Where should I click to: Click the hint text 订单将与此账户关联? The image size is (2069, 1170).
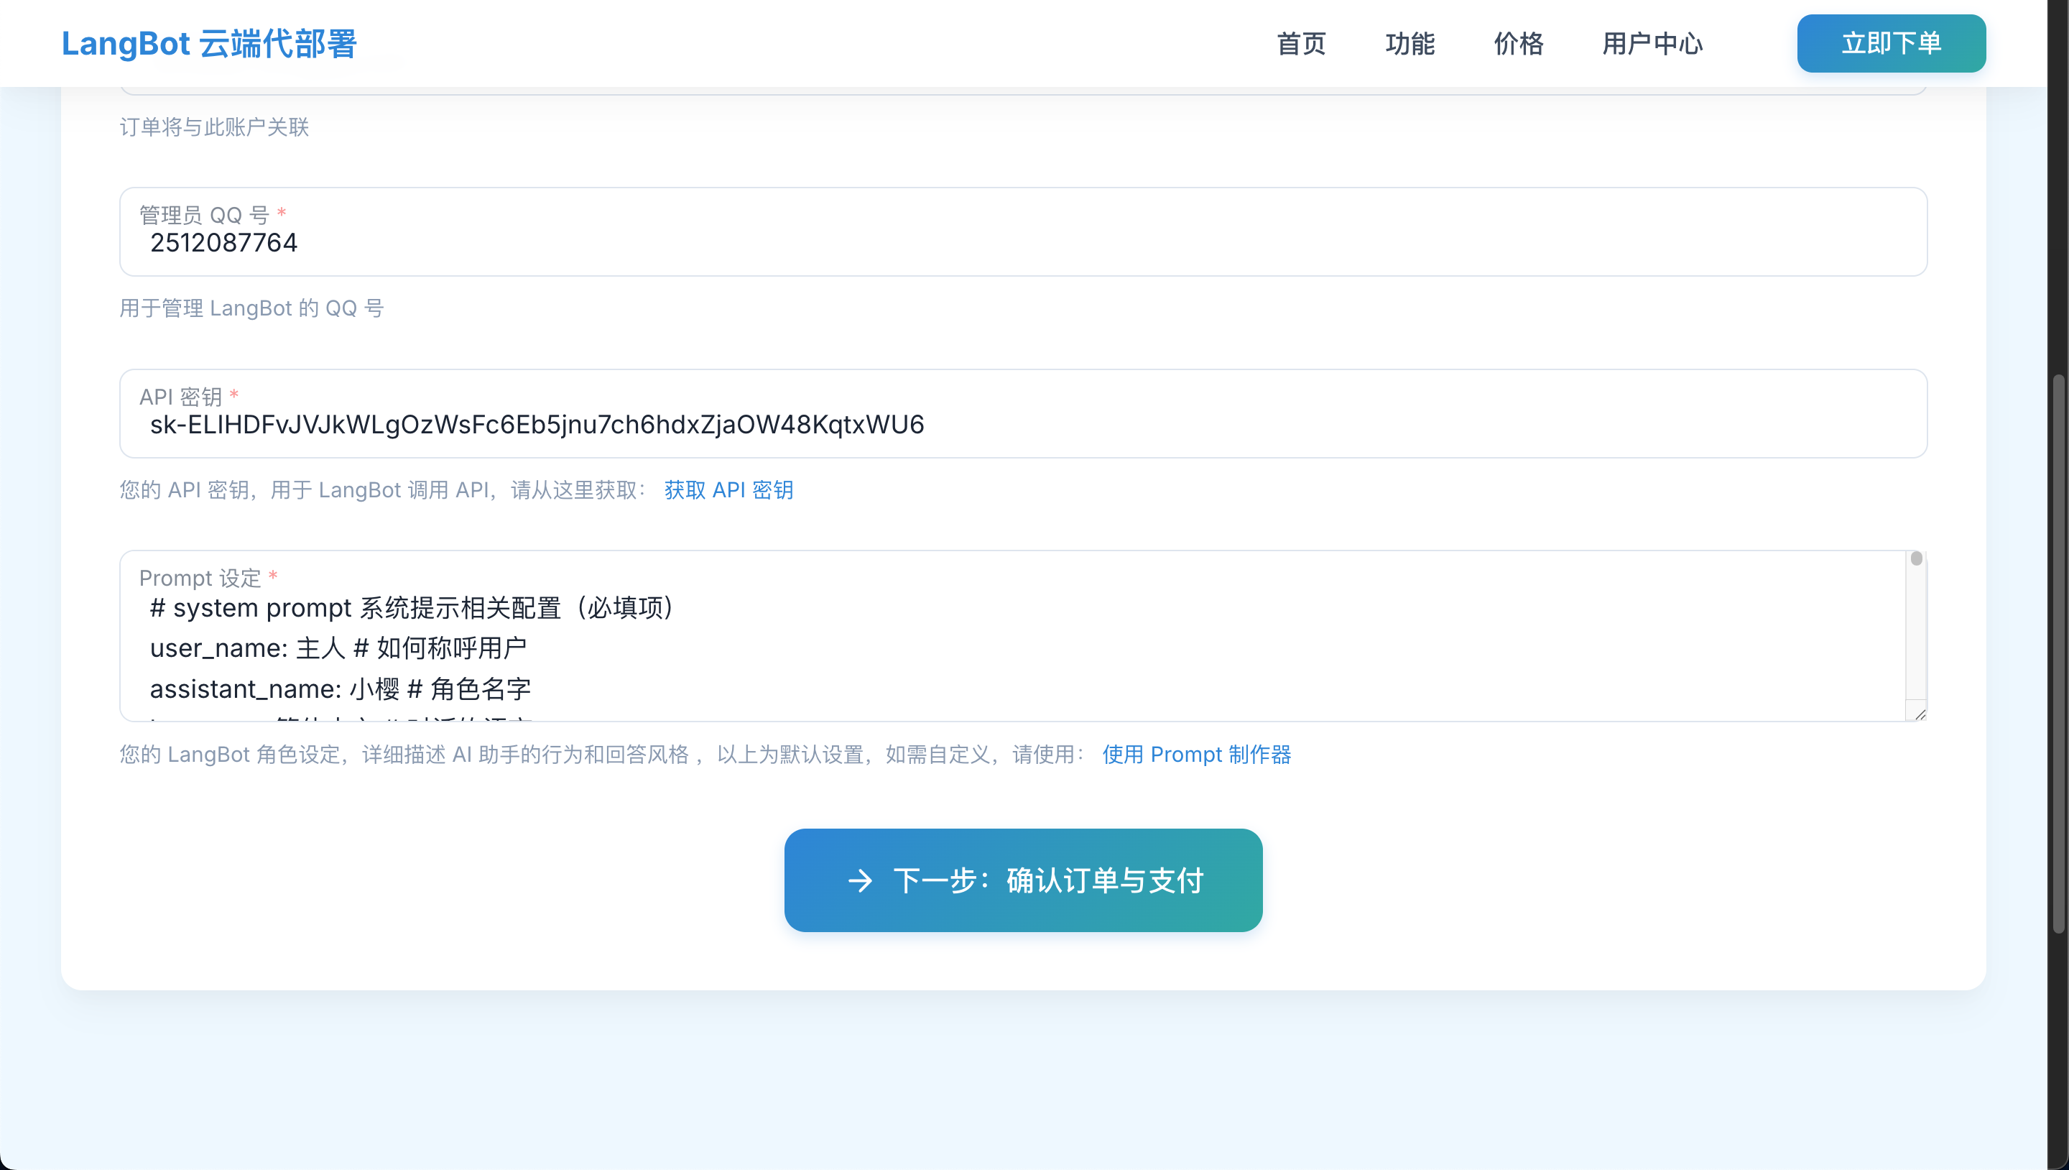215,127
